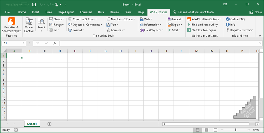The height and width of the screenshot is (133, 264).
Task: Switch to Page Break Preview
Action: click(216, 130)
